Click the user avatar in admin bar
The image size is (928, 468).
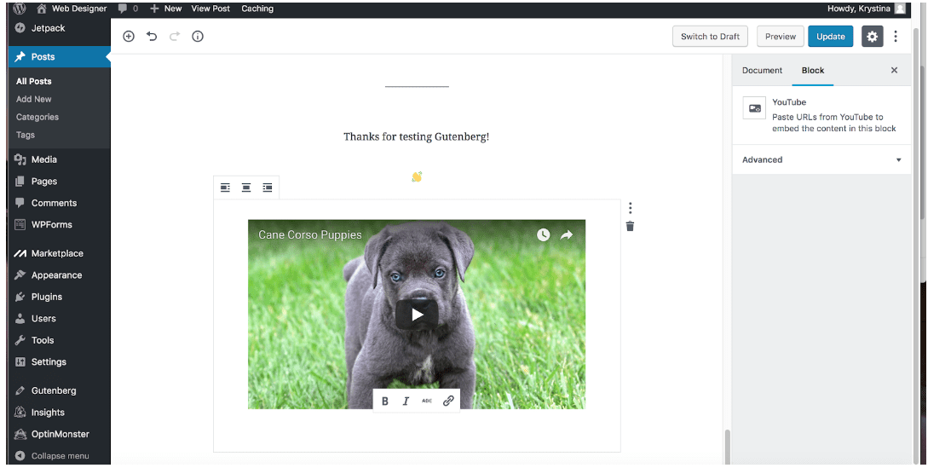click(900, 9)
